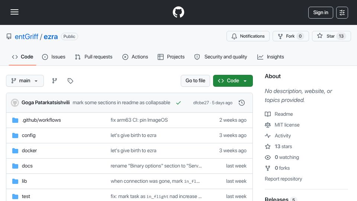The height and width of the screenshot is (201, 357).
Task: Open the commit message about collapsable sections
Action: click(121, 103)
